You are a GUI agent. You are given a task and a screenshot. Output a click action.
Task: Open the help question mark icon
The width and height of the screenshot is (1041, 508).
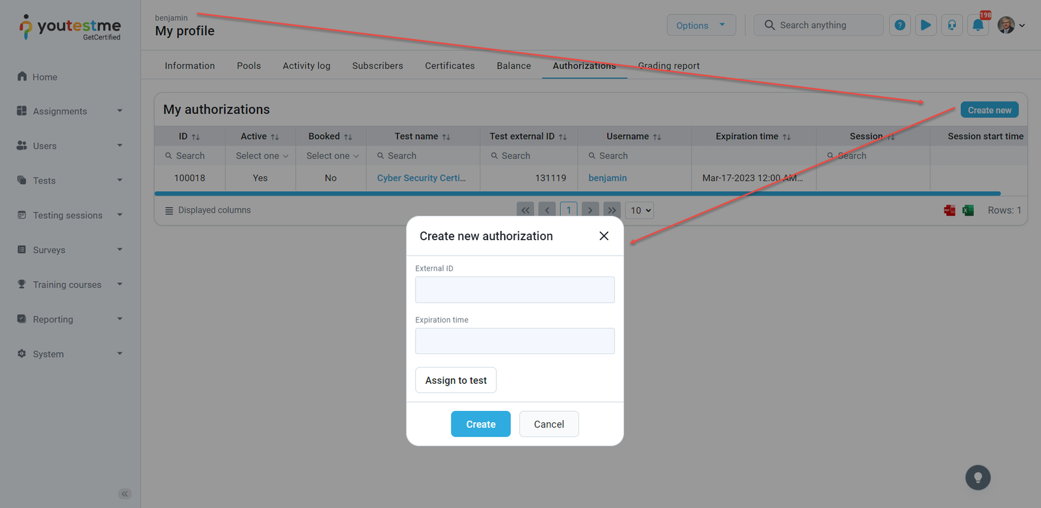[x=900, y=25]
